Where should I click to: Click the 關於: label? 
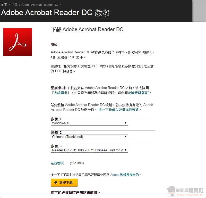[55, 45]
